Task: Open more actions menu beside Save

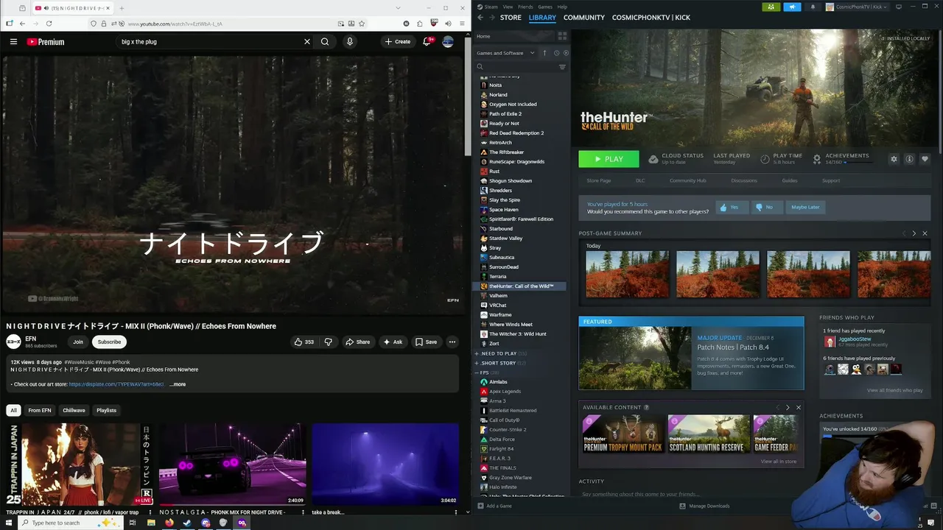Action: (x=452, y=342)
